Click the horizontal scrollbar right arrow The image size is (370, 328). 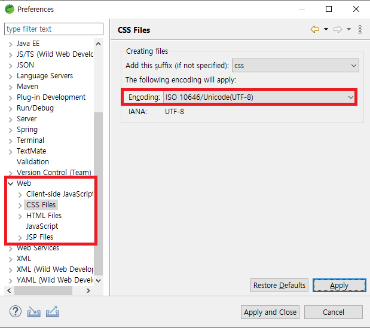pyautogui.click(x=88, y=290)
